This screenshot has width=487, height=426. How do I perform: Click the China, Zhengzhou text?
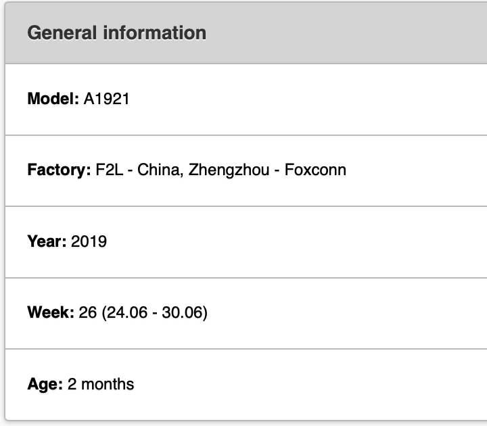(x=203, y=170)
